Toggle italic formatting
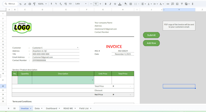Viewport: 206px width, 112px height. pos(110,4)
